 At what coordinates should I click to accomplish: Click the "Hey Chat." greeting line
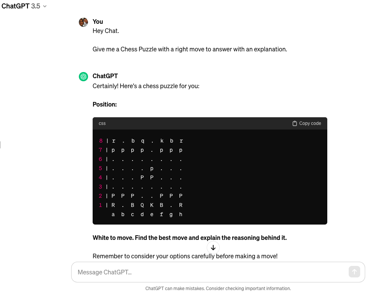106,31
